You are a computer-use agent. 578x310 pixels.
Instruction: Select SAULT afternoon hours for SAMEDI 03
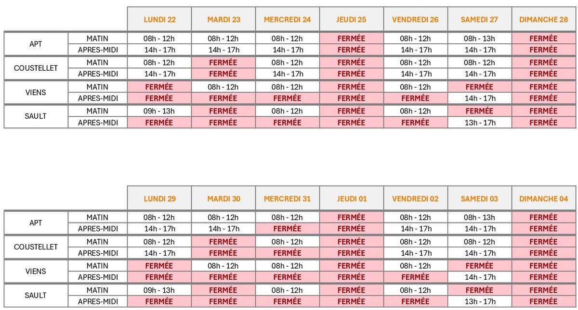tap(479, 301)
